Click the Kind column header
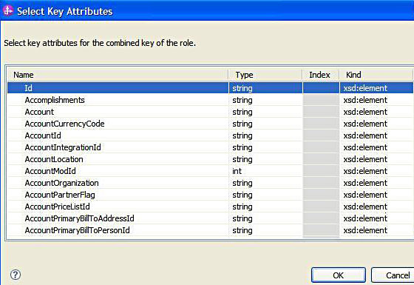 [376, 75]
